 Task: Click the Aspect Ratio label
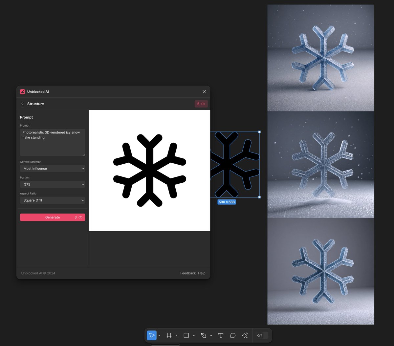[x=28, y=193]
